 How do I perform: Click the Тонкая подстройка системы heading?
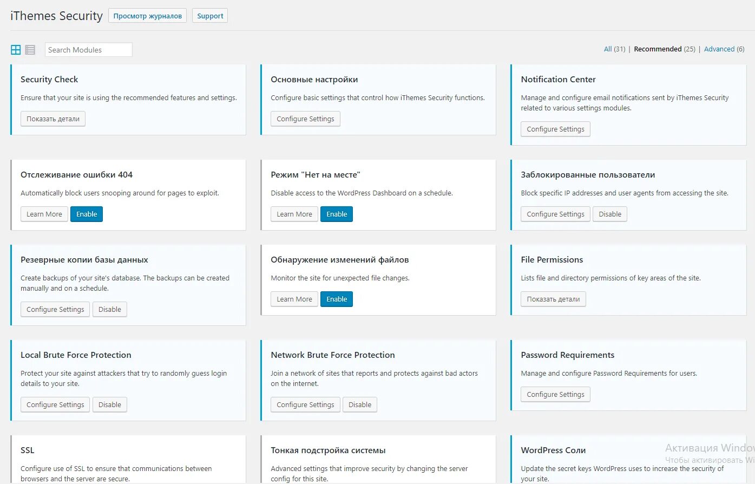click(x=328, y=450)
